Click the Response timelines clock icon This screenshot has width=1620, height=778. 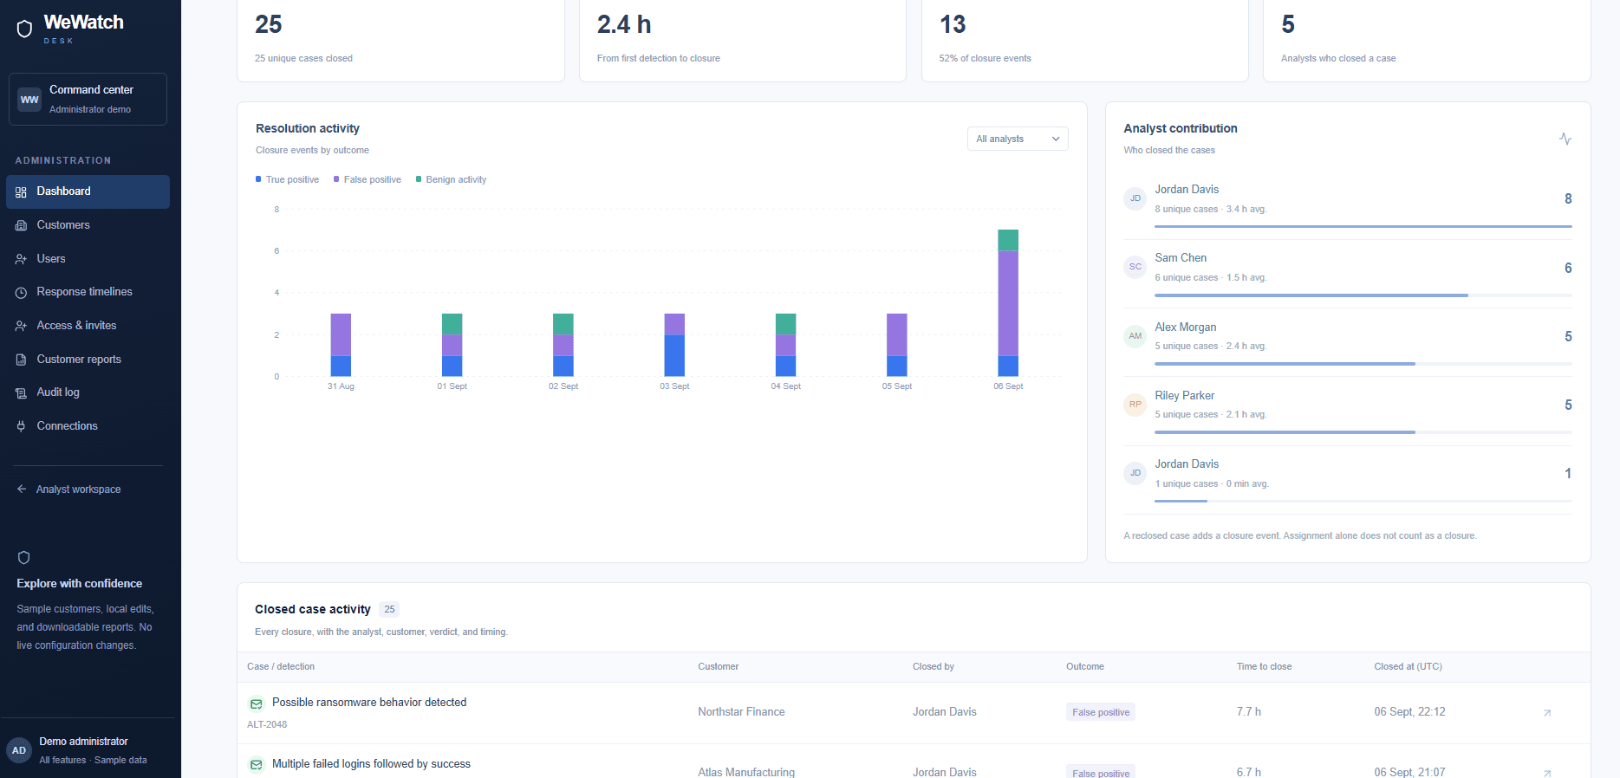tap(21, 293)
